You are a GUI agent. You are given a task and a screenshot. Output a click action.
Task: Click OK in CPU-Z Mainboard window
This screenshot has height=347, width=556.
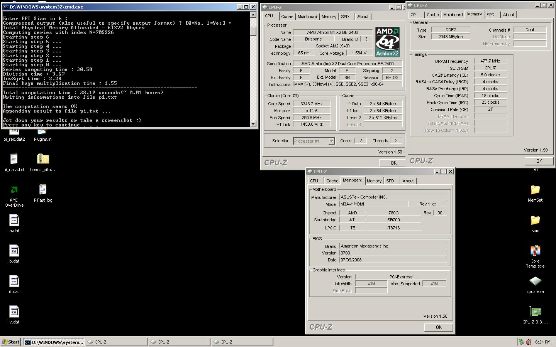pyautogui.click(x=439, y=327)
